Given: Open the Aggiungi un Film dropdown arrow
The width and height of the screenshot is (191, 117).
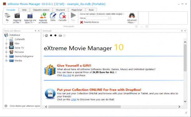Looking at the screenshot, I should [x=21, y=22].
